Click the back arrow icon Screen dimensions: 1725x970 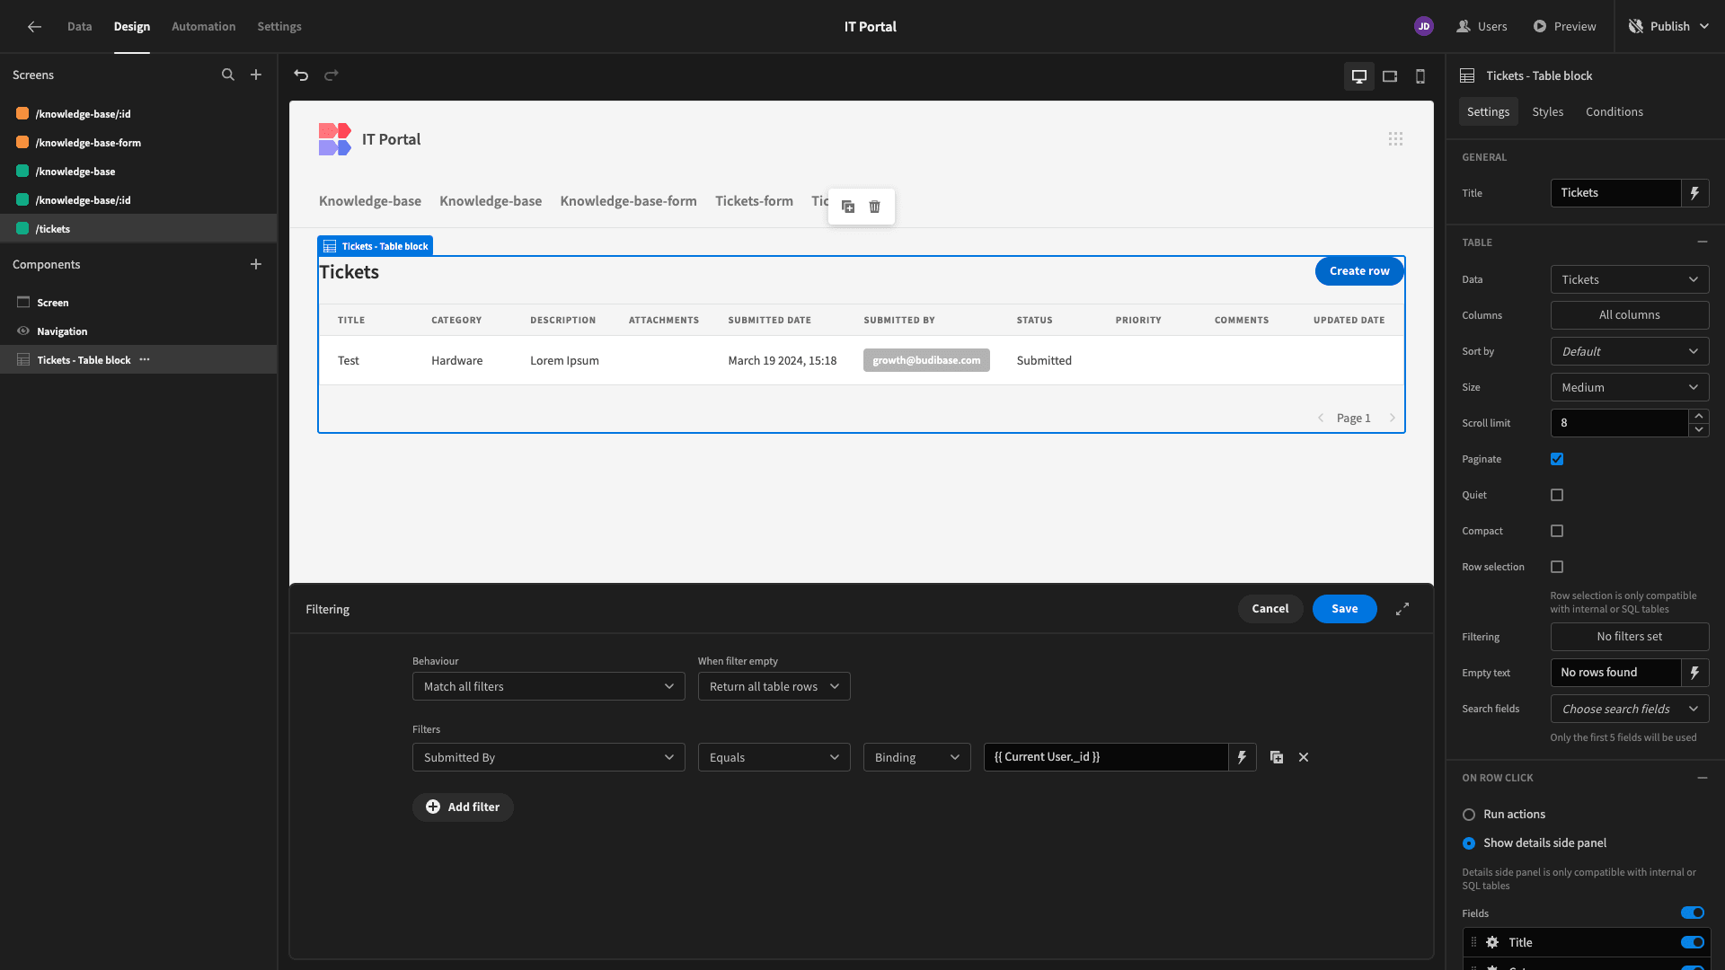point(34,26)
